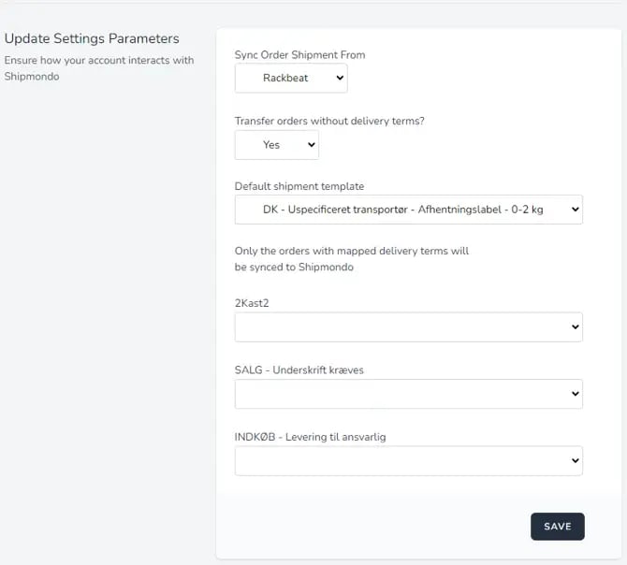627x565 pixels.
Task: Click the 'Sync Order Shipment From' label
Action: 299,55
